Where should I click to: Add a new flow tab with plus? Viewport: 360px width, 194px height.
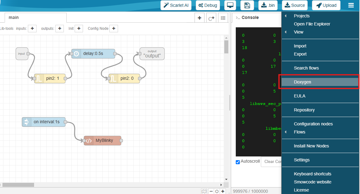[200, 18]
